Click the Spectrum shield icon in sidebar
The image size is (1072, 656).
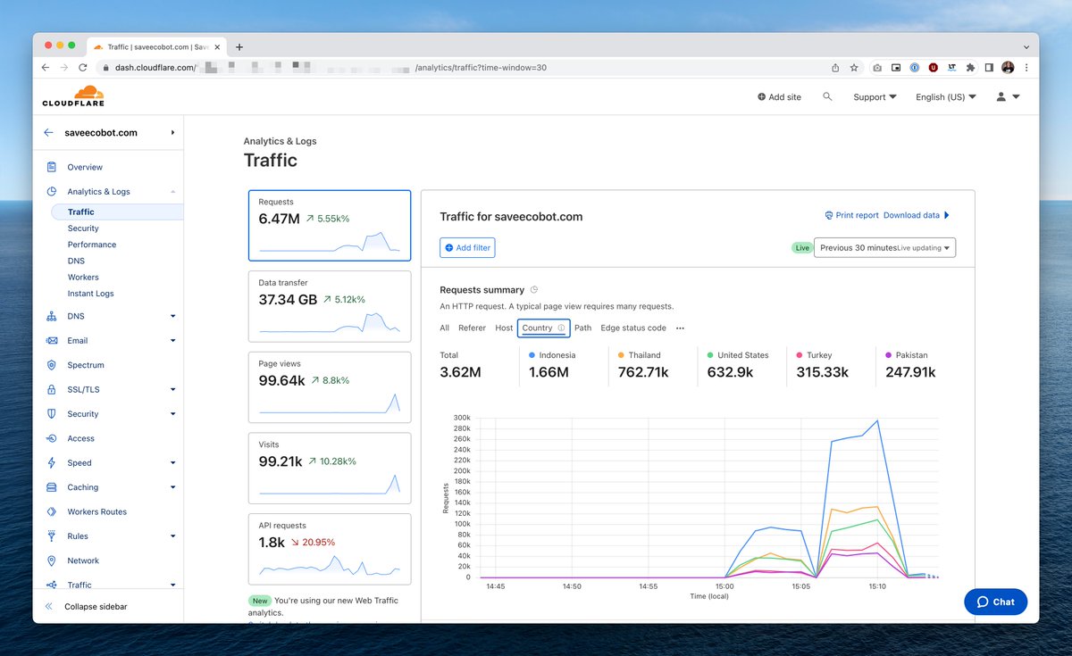click(51, 365)
